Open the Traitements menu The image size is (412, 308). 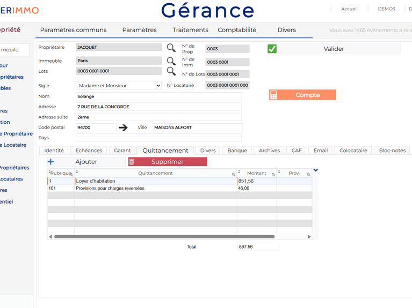[190, 30]
